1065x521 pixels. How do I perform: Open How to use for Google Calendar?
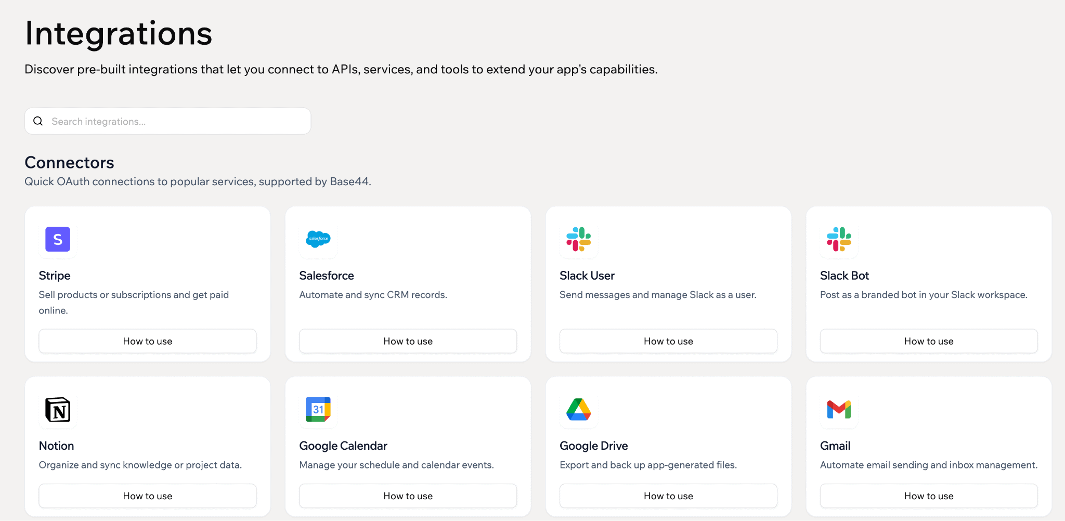(408, 496)
